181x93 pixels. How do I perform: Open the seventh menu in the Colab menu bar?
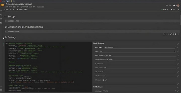pyautogui.click(x=34, y=7)
